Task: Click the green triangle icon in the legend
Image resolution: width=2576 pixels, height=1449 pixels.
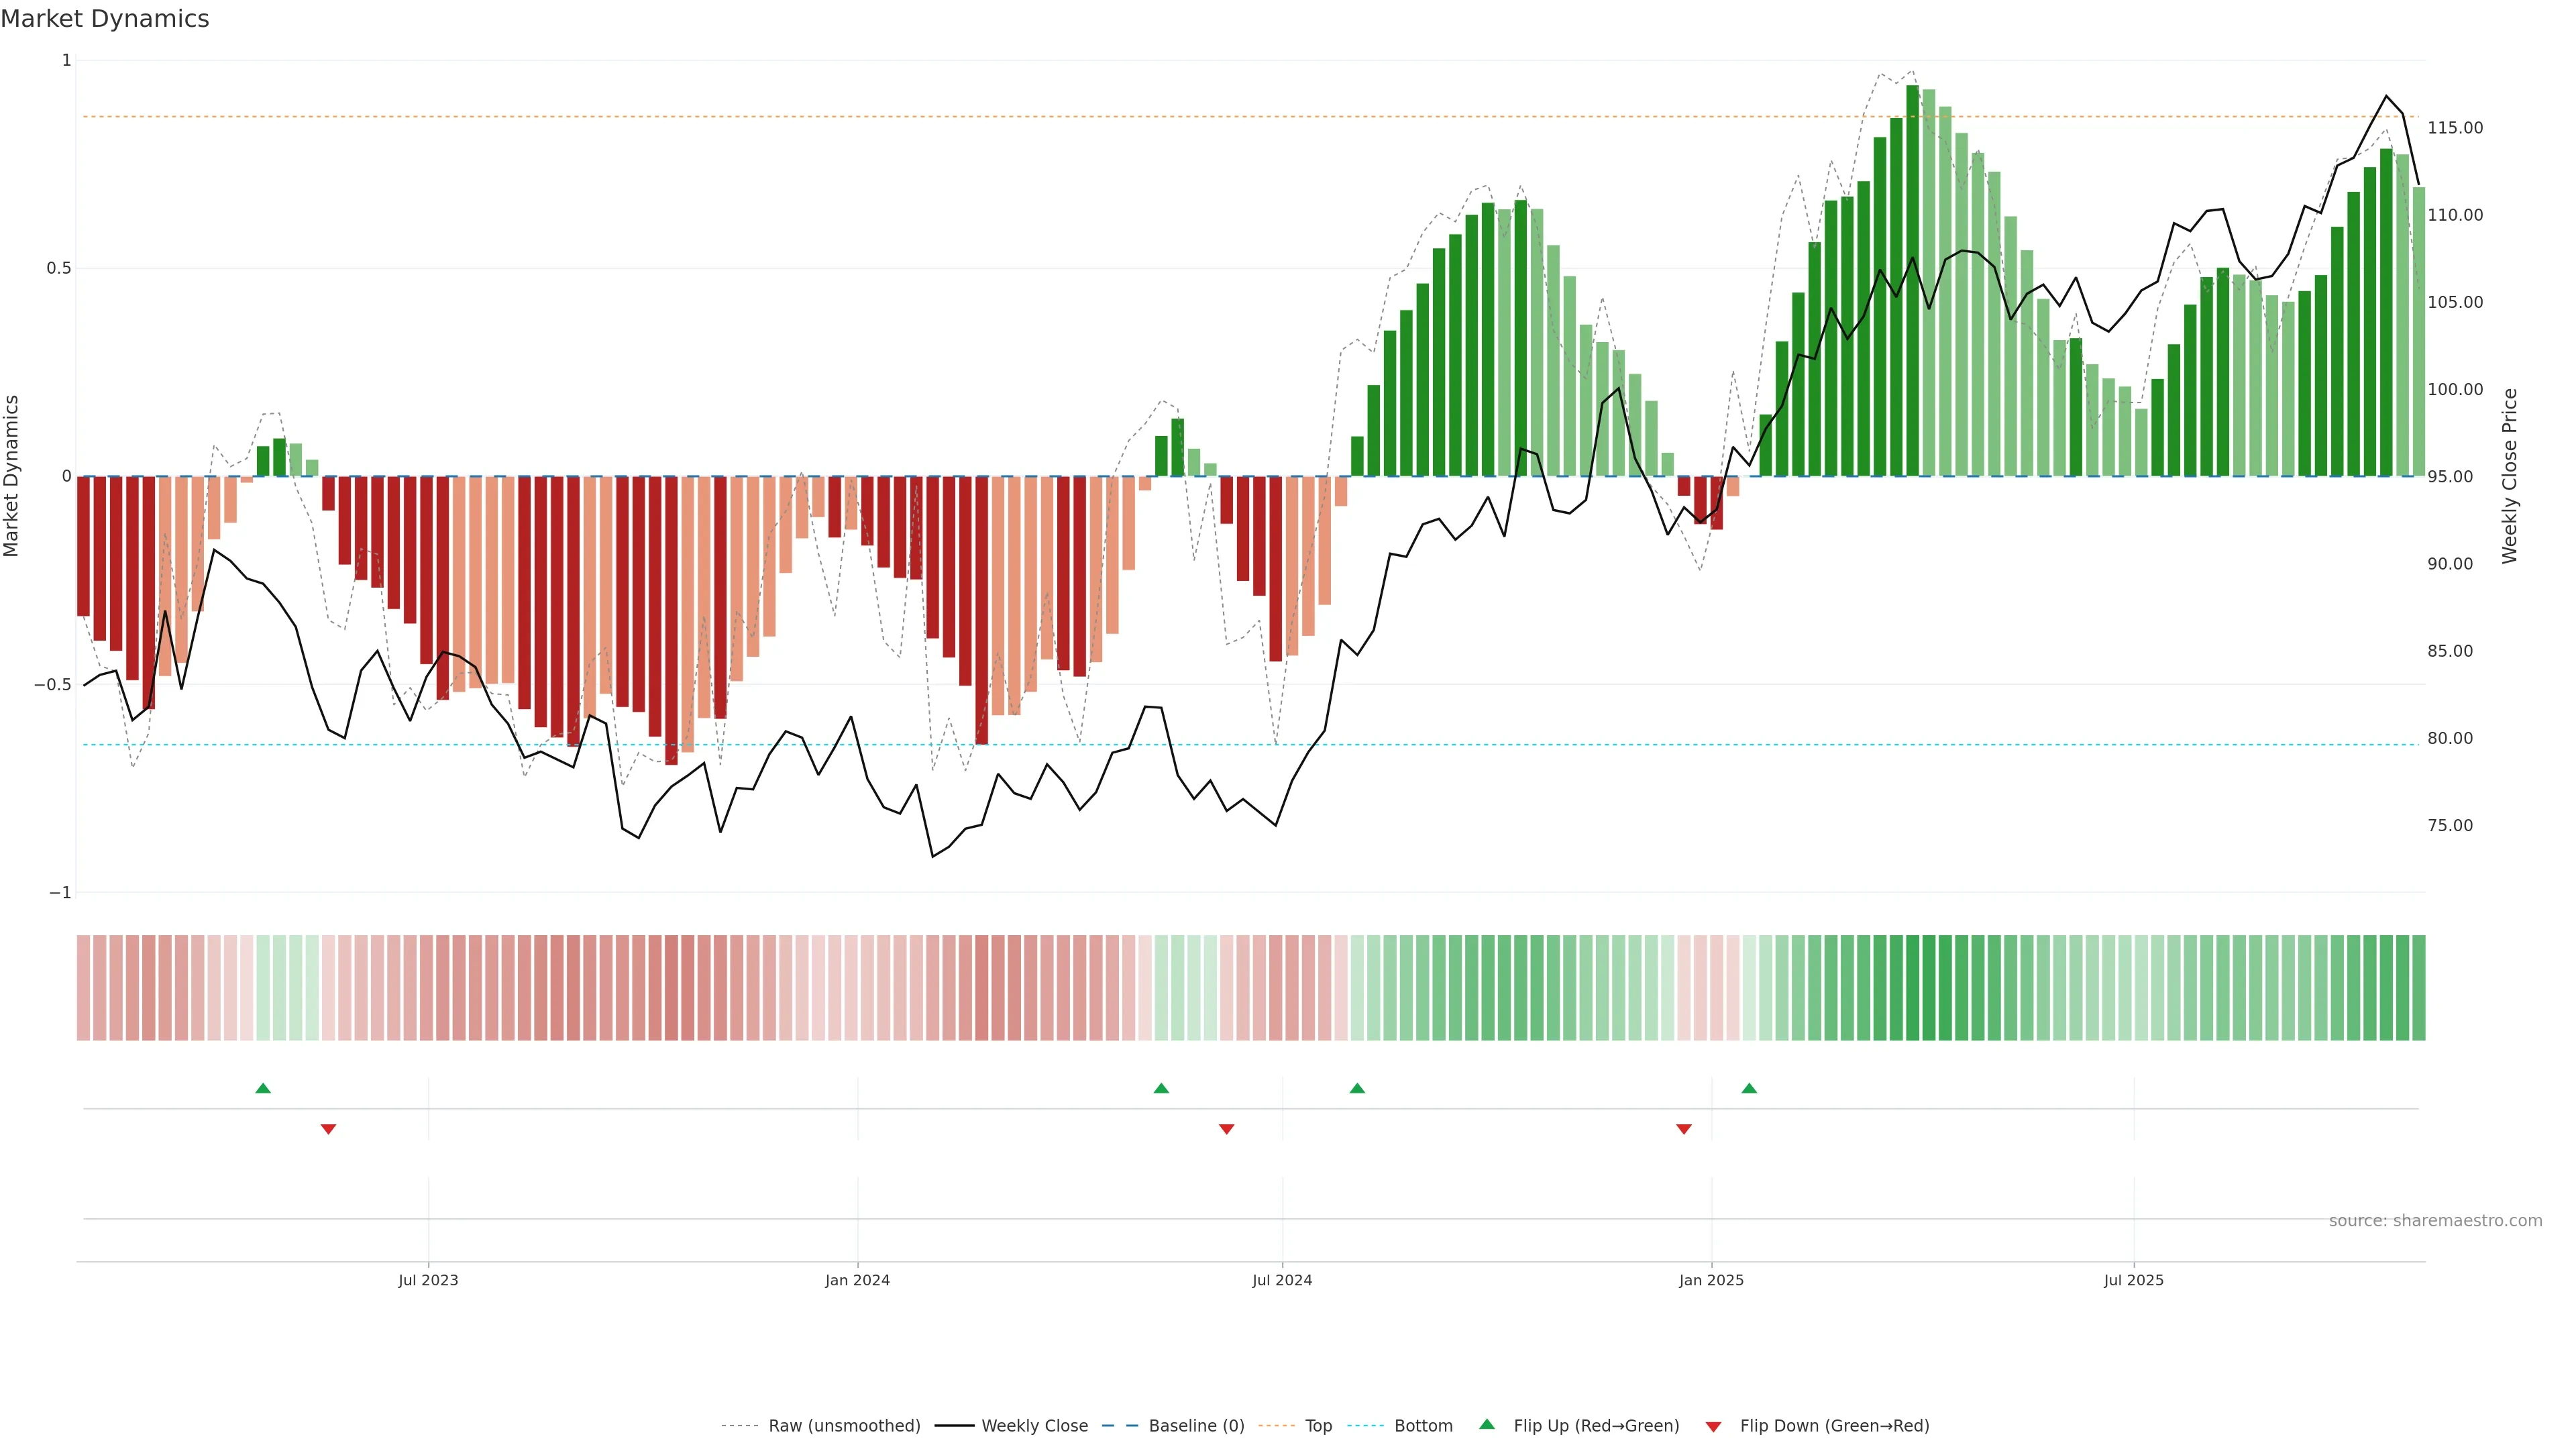Action: [x=1487, y=1424]
